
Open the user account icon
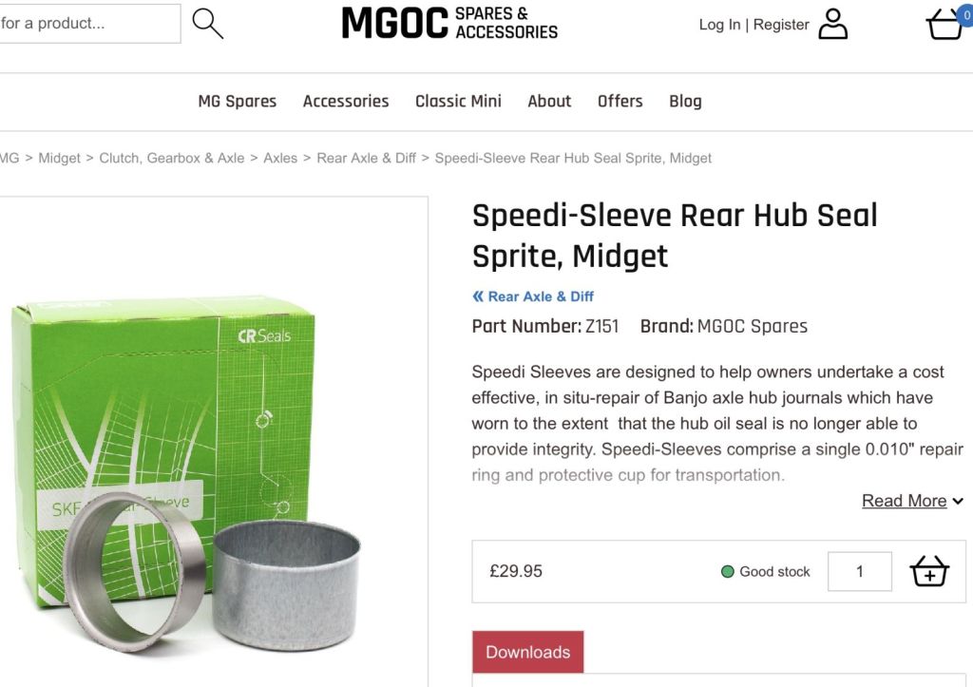832,24
